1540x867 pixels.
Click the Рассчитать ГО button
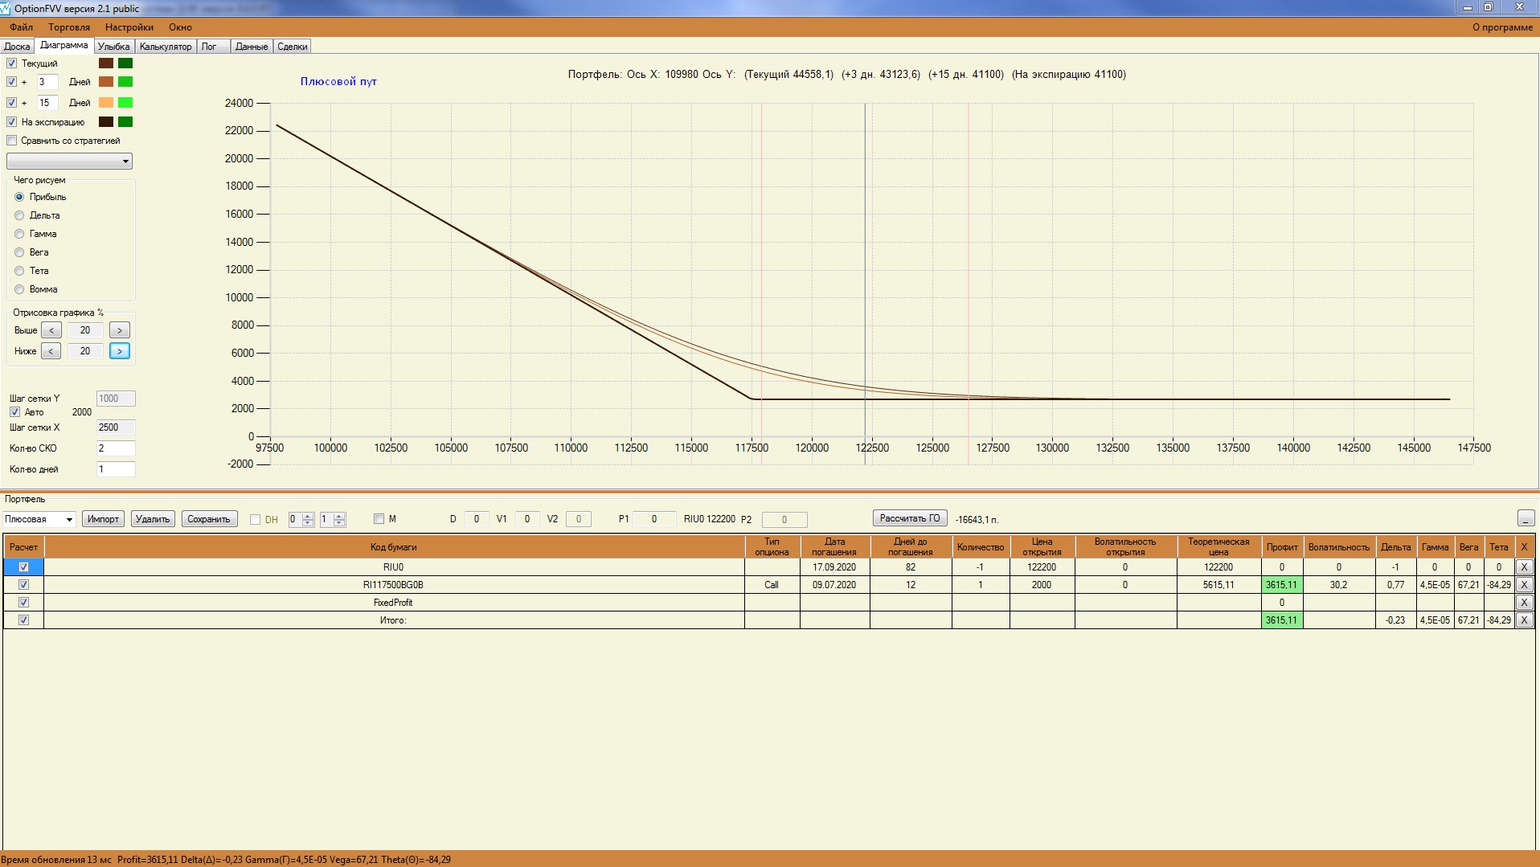910,518
